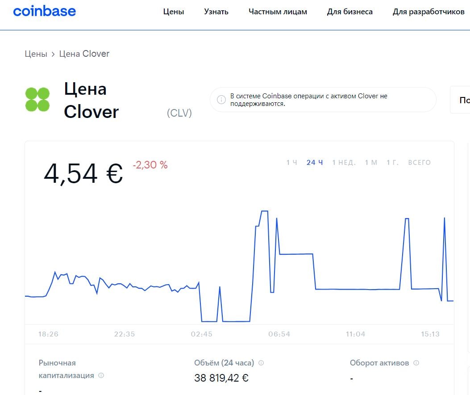Open the Цены navigation menu item
The width and height of the screenshot is (470, 395).
click(x=174, y=12)
